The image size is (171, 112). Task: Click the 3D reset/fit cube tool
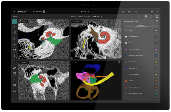pos(14,73)
